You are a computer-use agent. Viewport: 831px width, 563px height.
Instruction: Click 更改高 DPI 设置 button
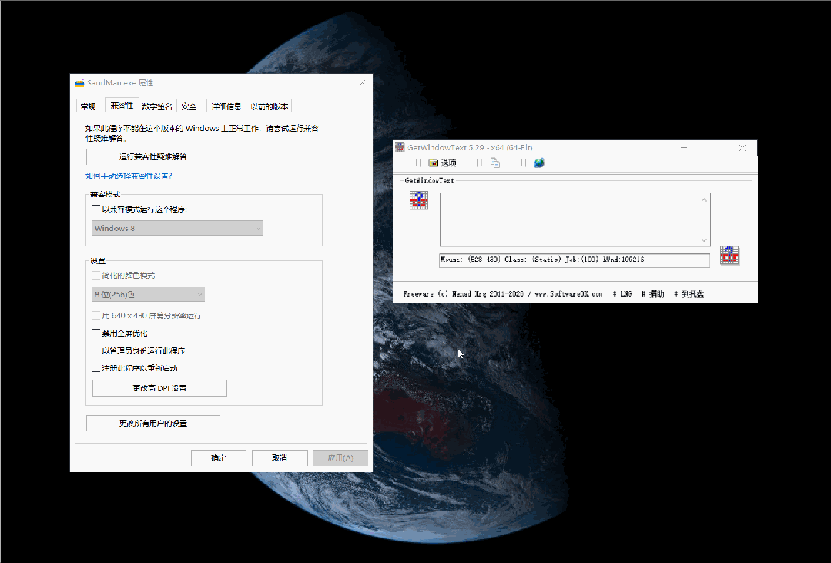(x=159, y=388)
